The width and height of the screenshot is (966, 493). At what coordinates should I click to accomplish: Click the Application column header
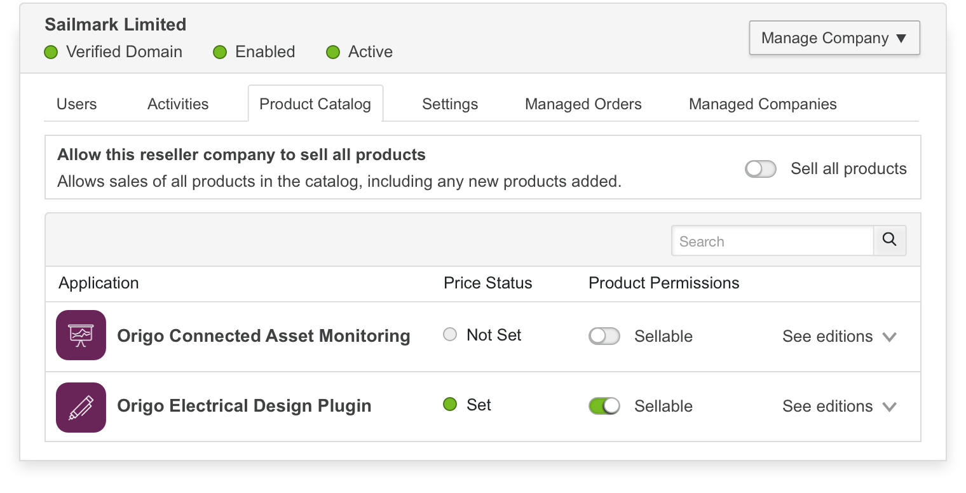[x=99, y=283]
